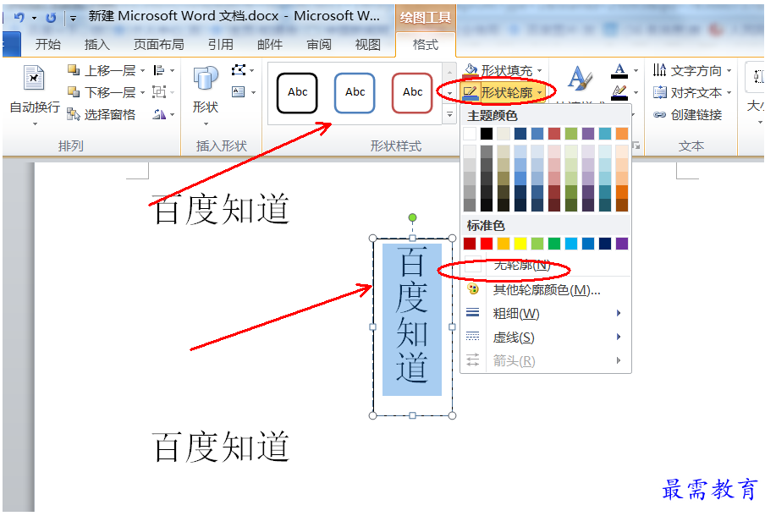
Task: Open the 文字方向 text direction dropdown
Action: tap(692, 71)
